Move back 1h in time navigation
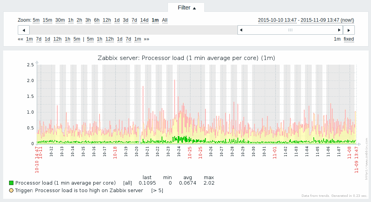371x202 pixels. point(68,39)
